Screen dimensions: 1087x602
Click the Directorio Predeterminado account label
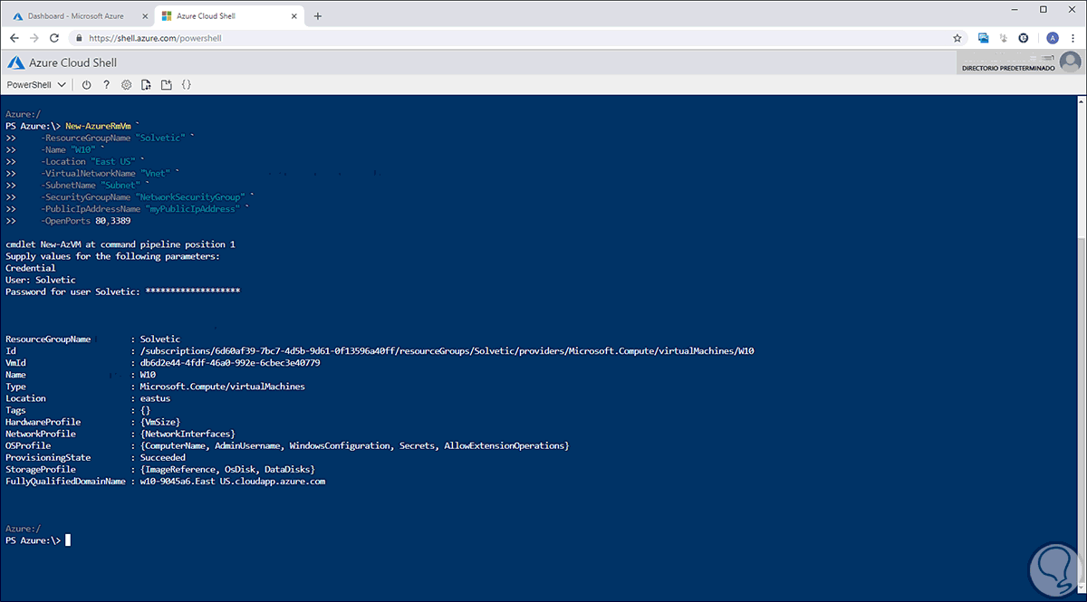[1007, 68]
